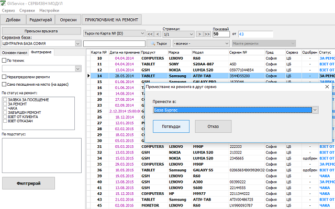Click date '21.02.2016' in card 43 row
This screenshot has width=335, height=209.
125,200
